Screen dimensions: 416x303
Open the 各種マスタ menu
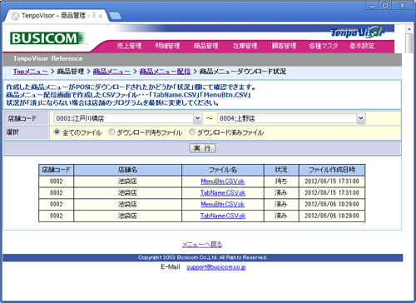click(324, 46)
